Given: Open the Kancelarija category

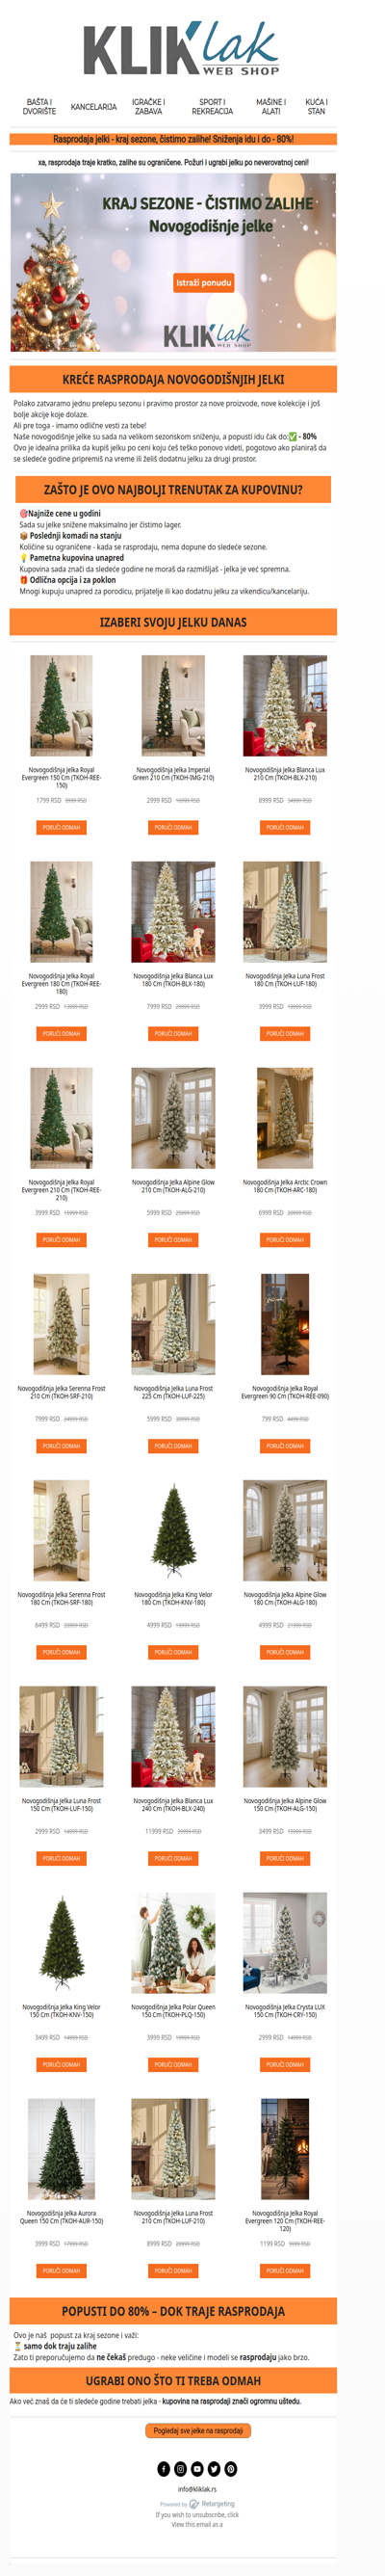Looking at the screenshot, I should 93,107.
